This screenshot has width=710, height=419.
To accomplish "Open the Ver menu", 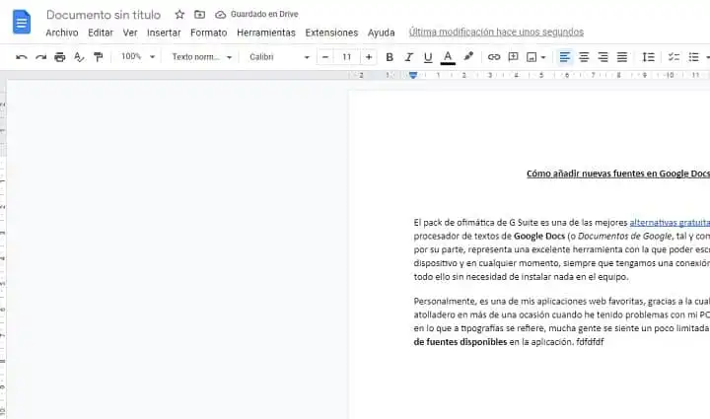I will (130, 33).
